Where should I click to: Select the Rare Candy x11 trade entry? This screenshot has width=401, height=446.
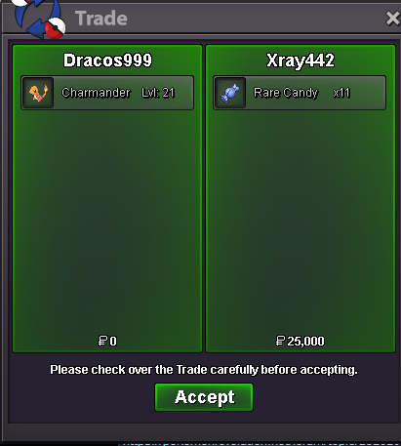tap(300, 93)
